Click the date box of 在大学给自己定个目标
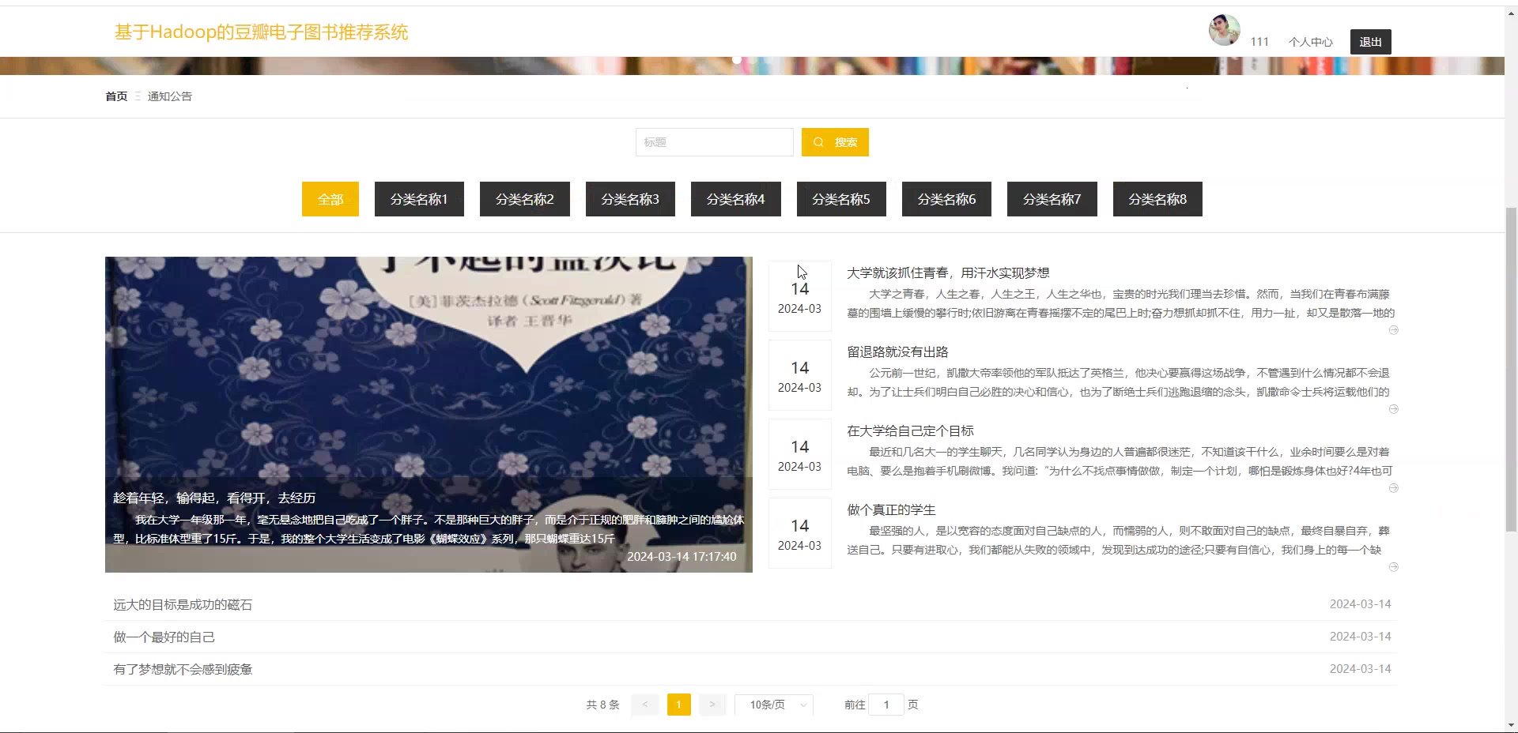 coord(800,454)
